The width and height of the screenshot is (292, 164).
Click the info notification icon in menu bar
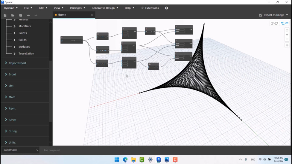[166, 8]
